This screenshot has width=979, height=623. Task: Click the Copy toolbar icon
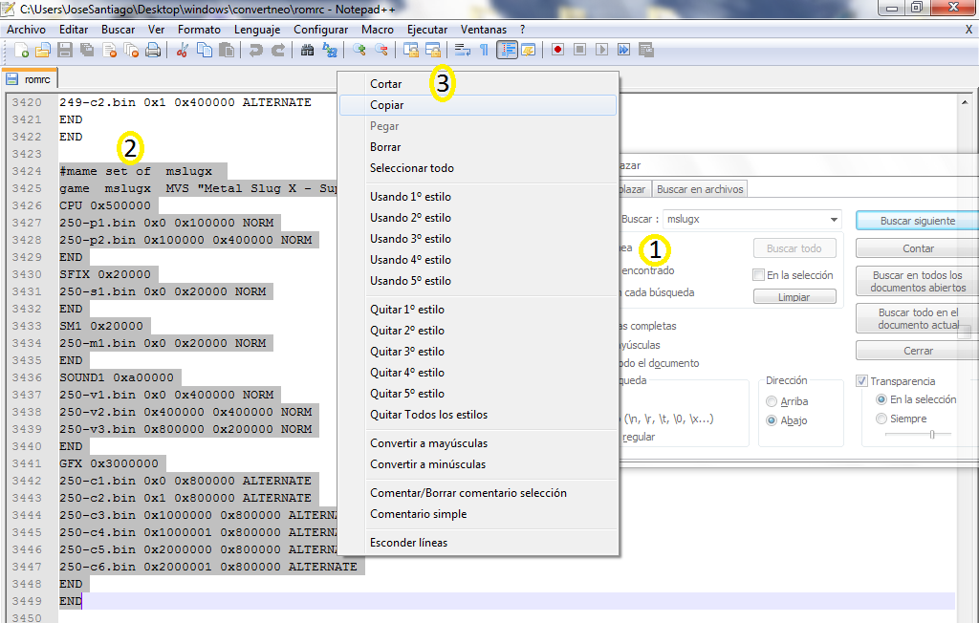coord(205,50)
